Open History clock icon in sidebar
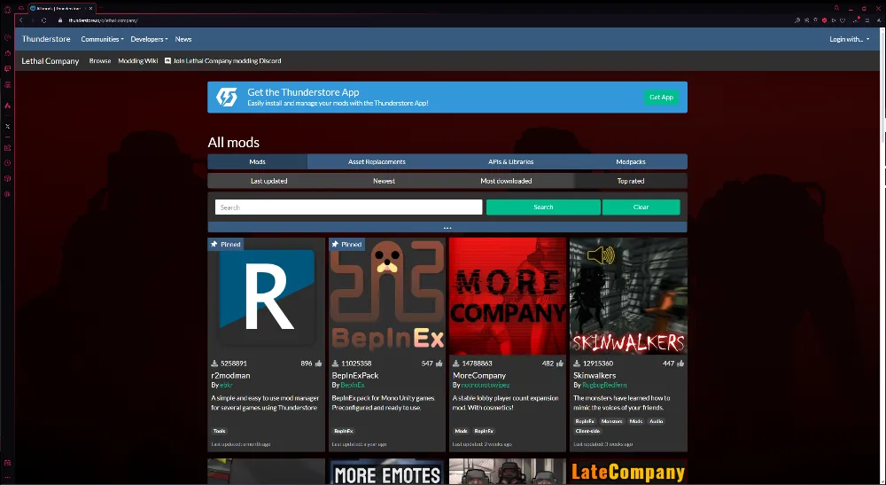The image size is (886, 485). pyautogui.click(x=7, y=163)
